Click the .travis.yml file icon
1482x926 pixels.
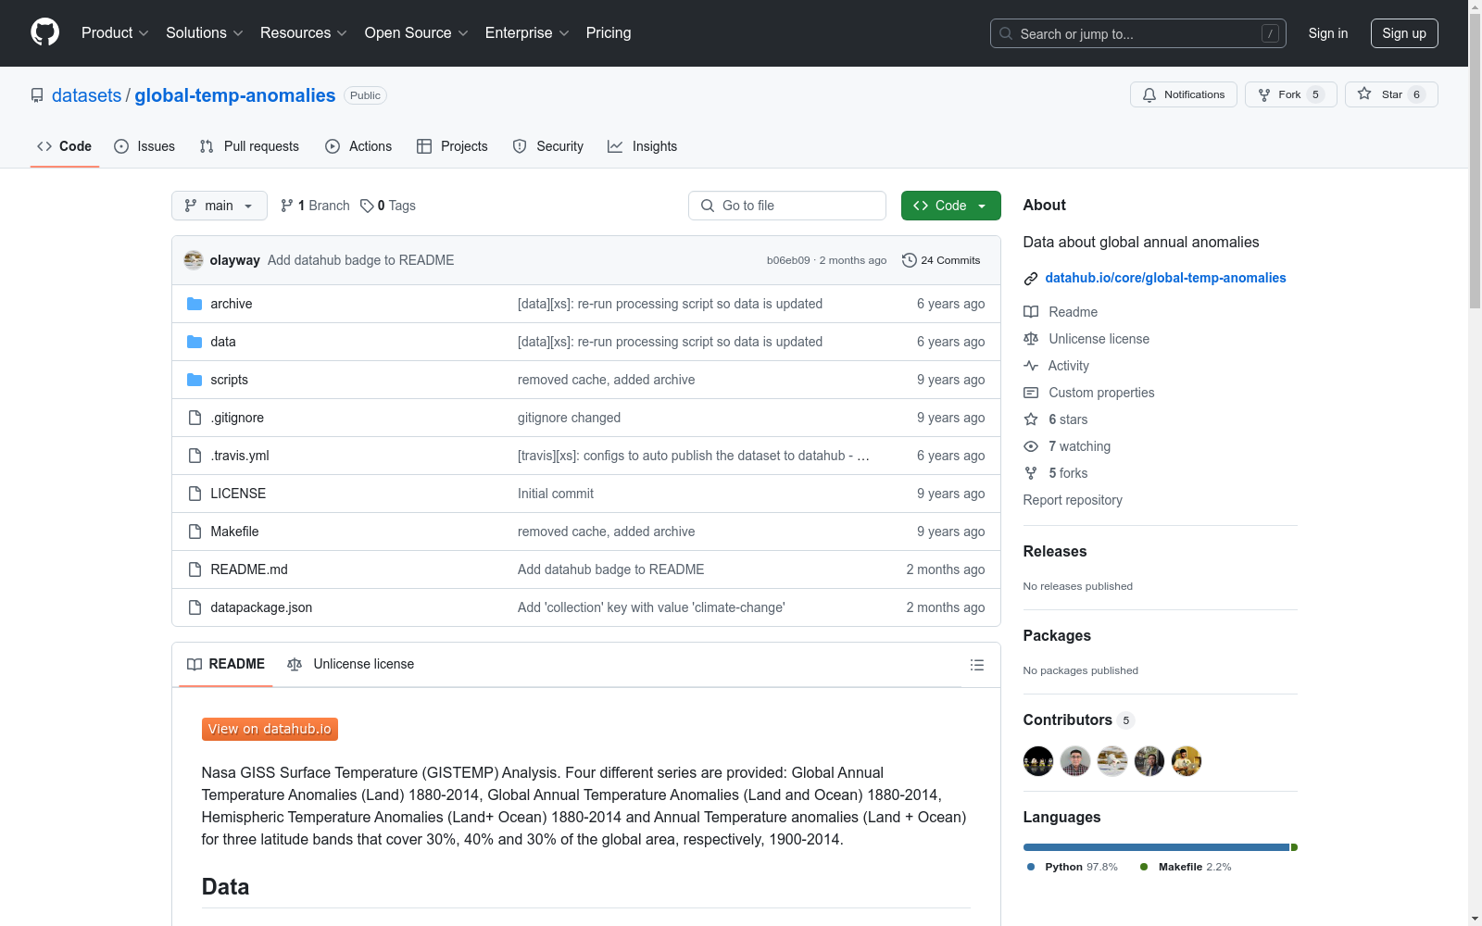click(195, 456)
